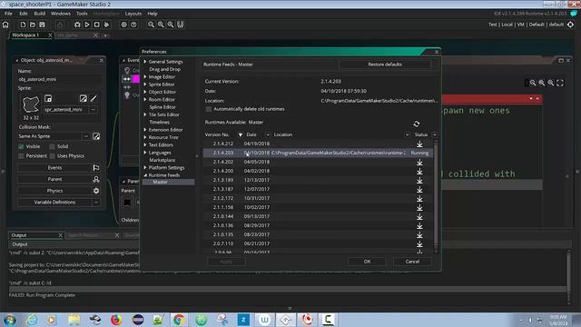Expand the Image Editor tree node
Image resolution: width=581 pixels, height=327 pixels.
tap(145, 76)
